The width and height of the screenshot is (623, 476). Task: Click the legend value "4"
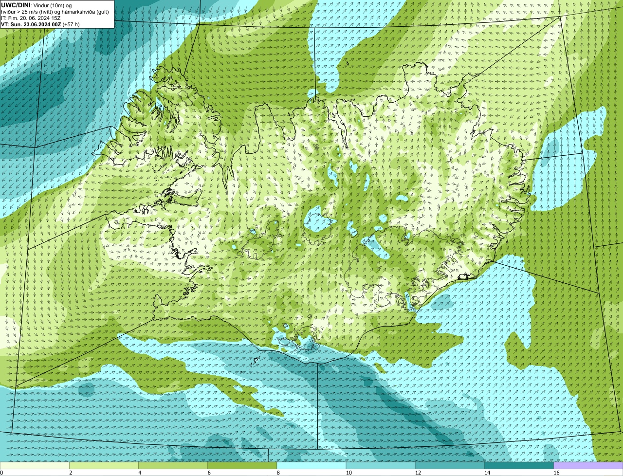140,473
